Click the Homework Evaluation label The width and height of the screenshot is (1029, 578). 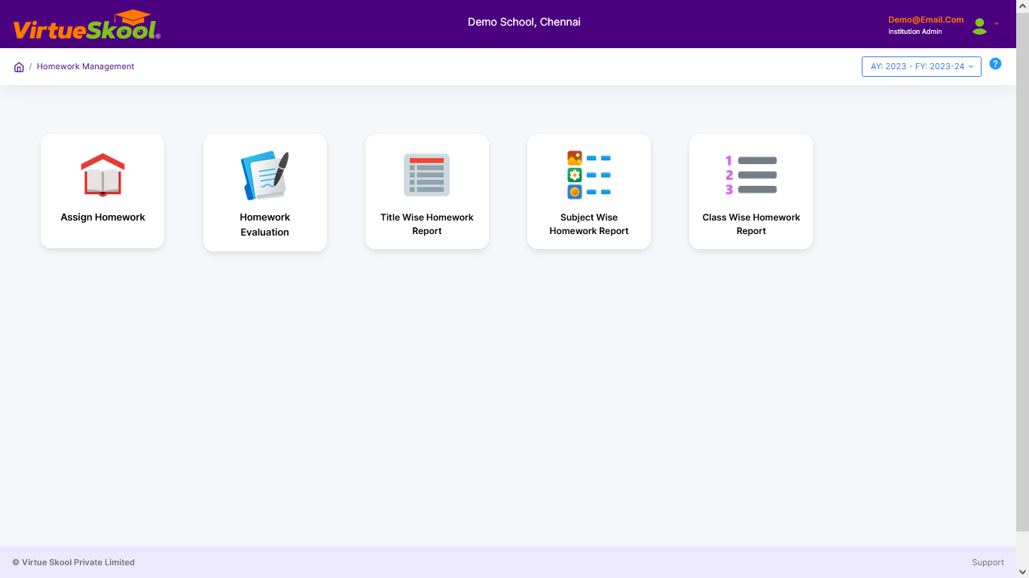[264, 224]
